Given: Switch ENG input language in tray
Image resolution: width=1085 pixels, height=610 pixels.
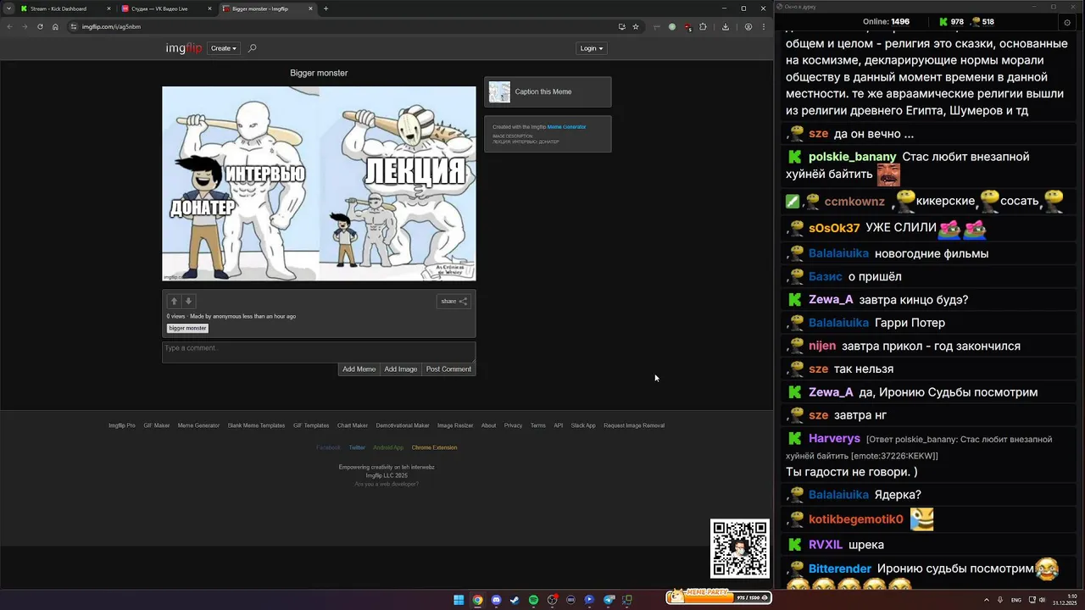Looking at the screenshot, I should point(1016,600).
